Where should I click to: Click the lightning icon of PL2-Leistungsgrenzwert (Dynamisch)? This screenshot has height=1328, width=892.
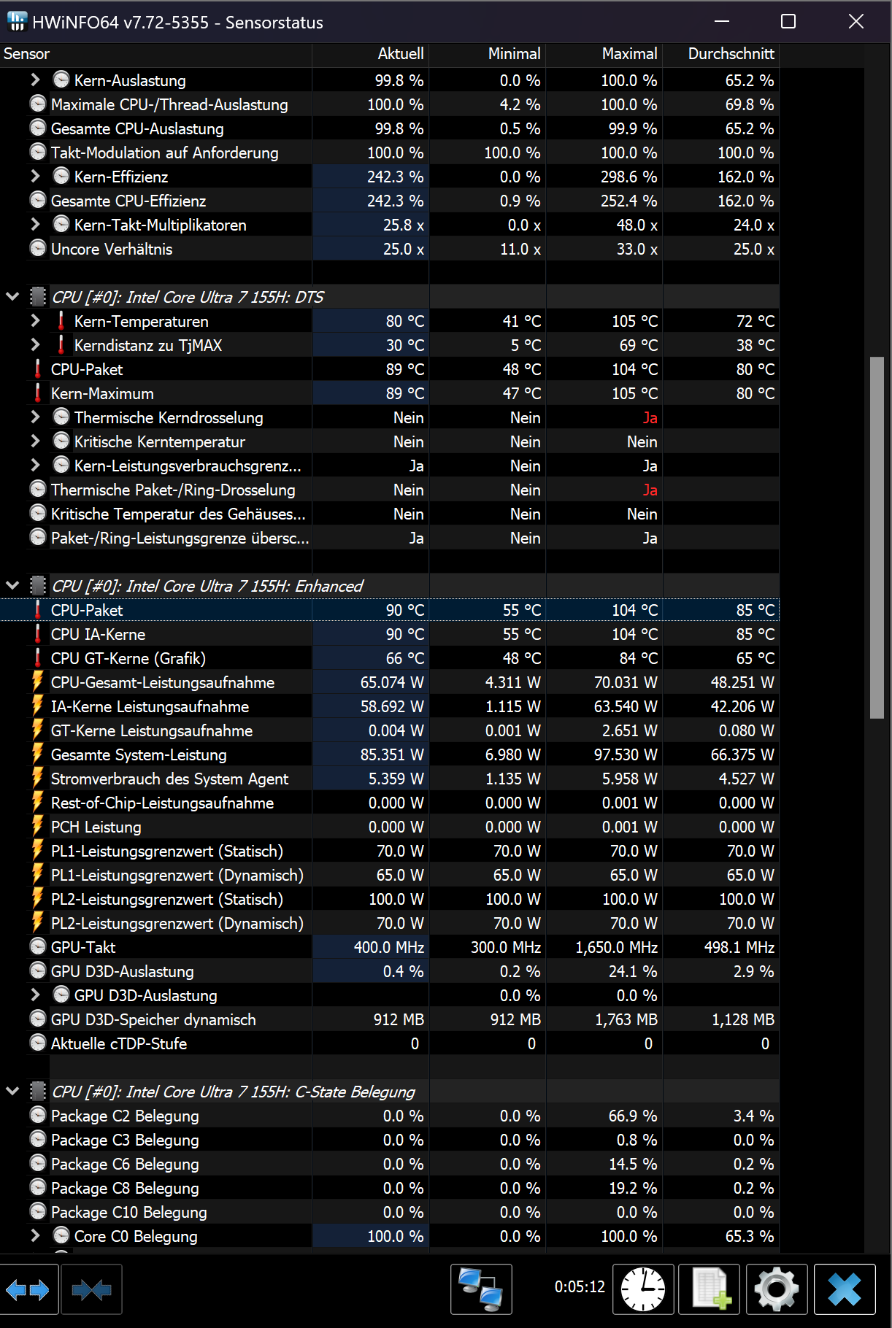(38, 923)
